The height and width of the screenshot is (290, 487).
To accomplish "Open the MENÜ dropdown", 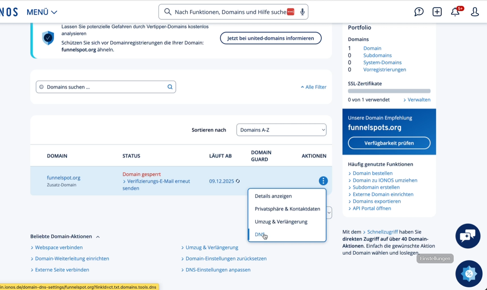I will [x=42, y=12].
